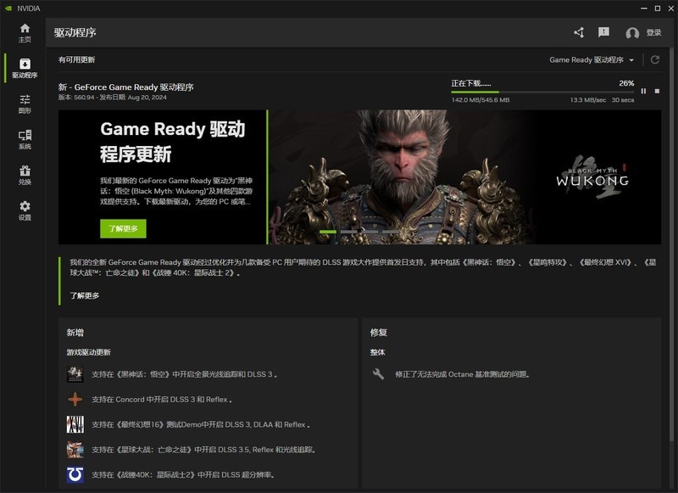Click the 26% download percentage
The height and width of the screenshot is (493, 678).
(x=626, y=83)
